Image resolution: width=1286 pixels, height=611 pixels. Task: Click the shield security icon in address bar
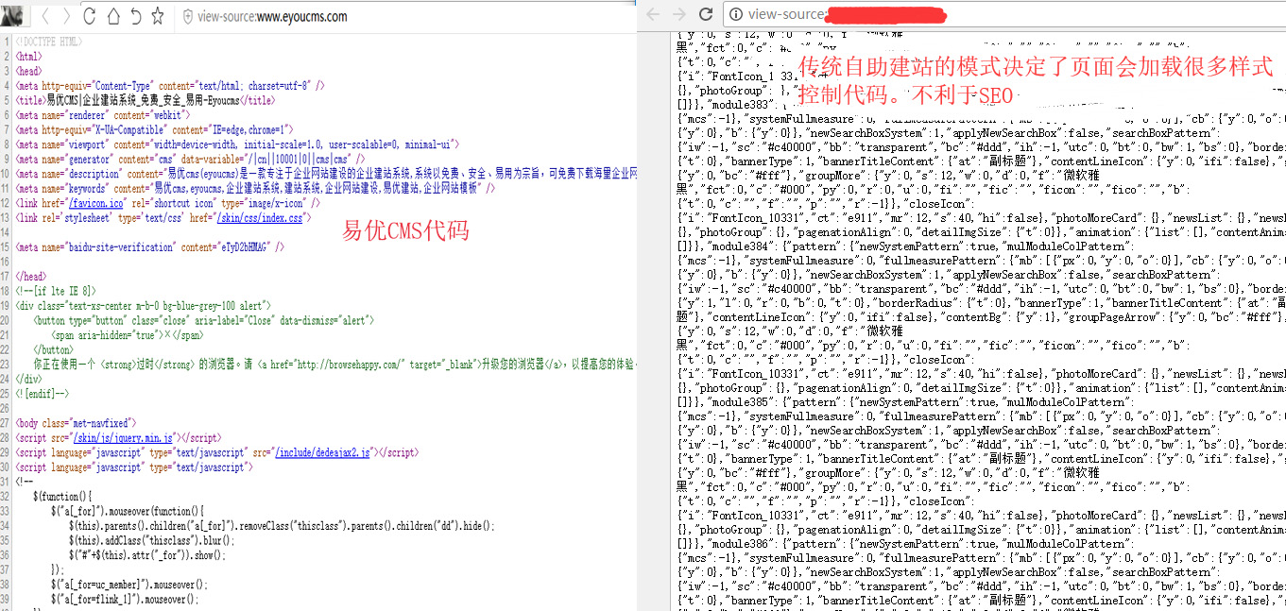[x=187, y=17]
